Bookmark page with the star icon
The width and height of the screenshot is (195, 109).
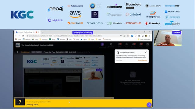(x=128, y=36)
